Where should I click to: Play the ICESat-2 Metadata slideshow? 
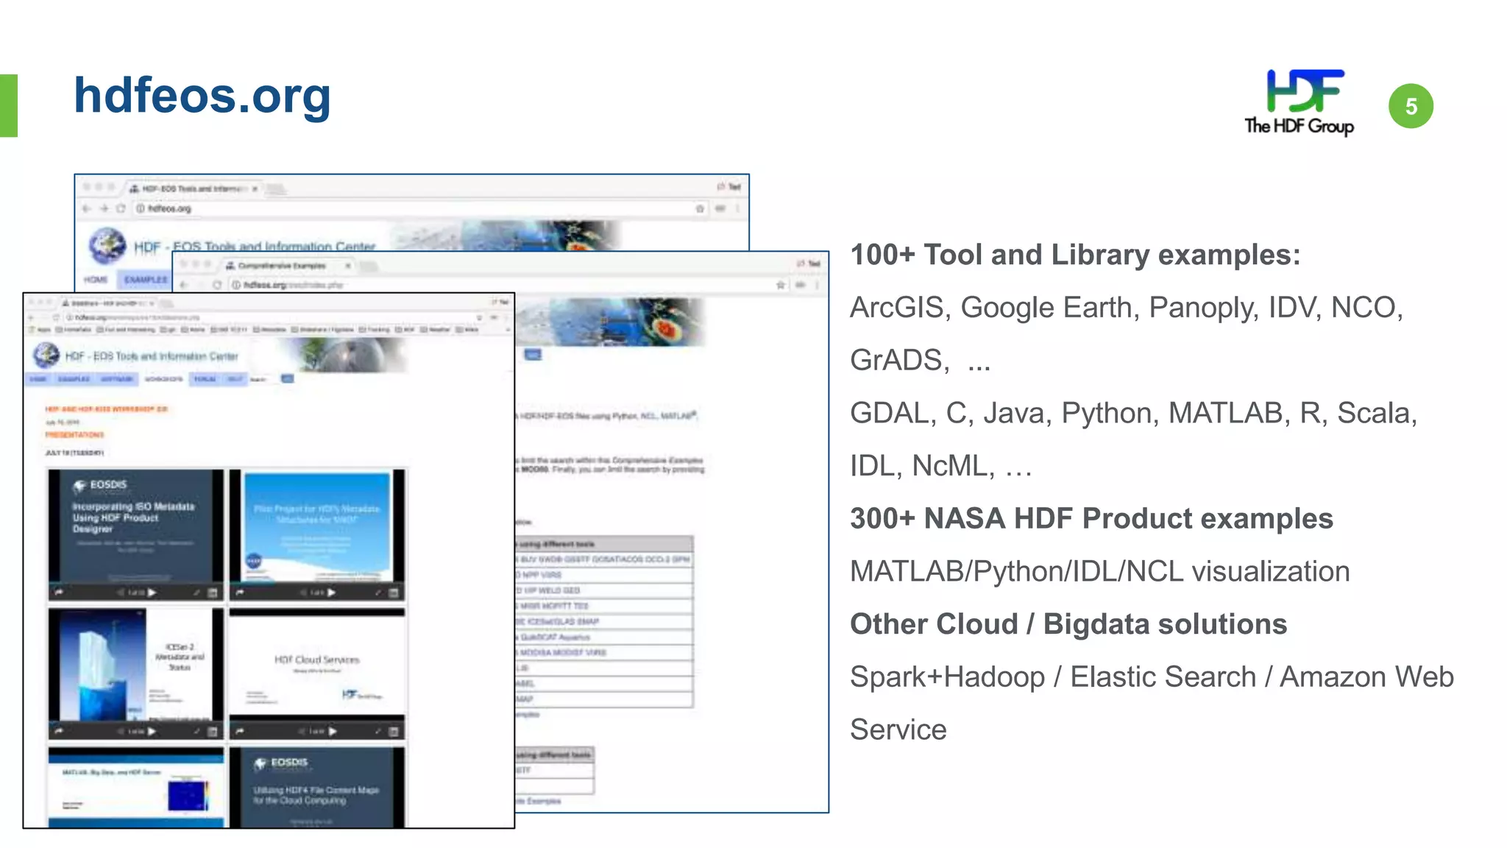pyautogui.click(x=152, y=732)
